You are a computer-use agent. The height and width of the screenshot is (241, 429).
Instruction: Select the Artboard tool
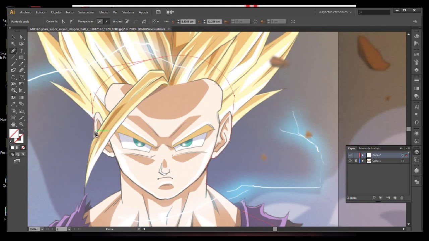[x=13, y=118]
